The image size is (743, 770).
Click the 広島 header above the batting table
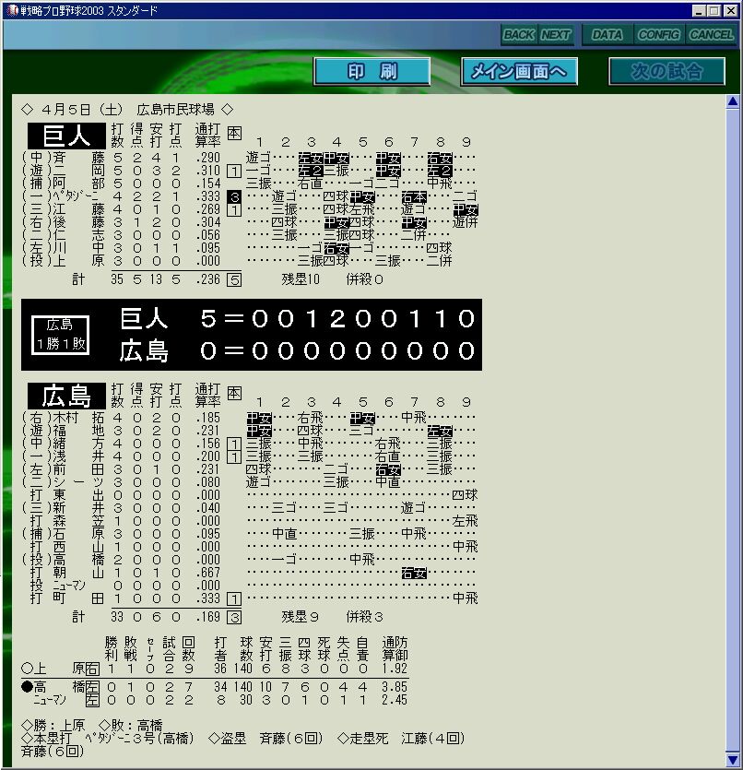[x=66, y=396]
